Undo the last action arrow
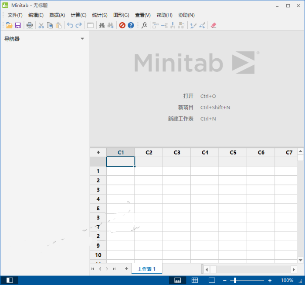Viewport: 305px width, 285px height. click(x=70, y=25)
